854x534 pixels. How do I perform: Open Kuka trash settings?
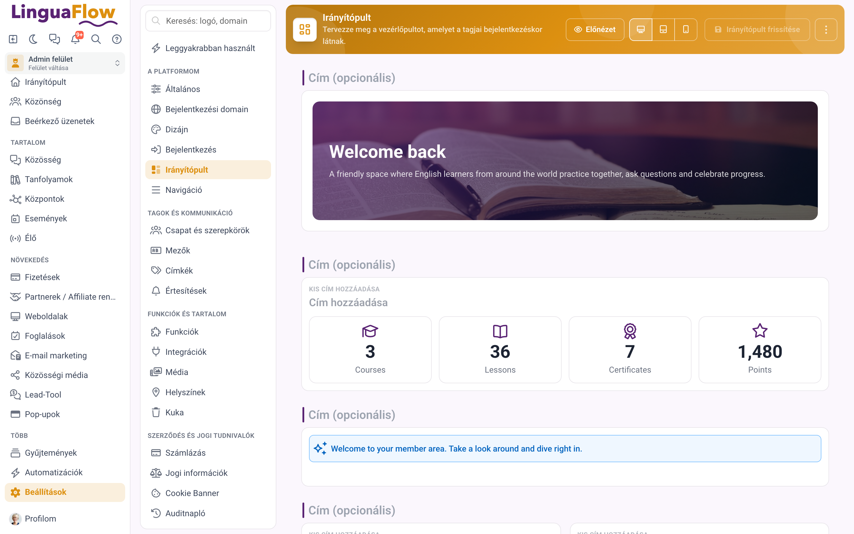point(208,412)
